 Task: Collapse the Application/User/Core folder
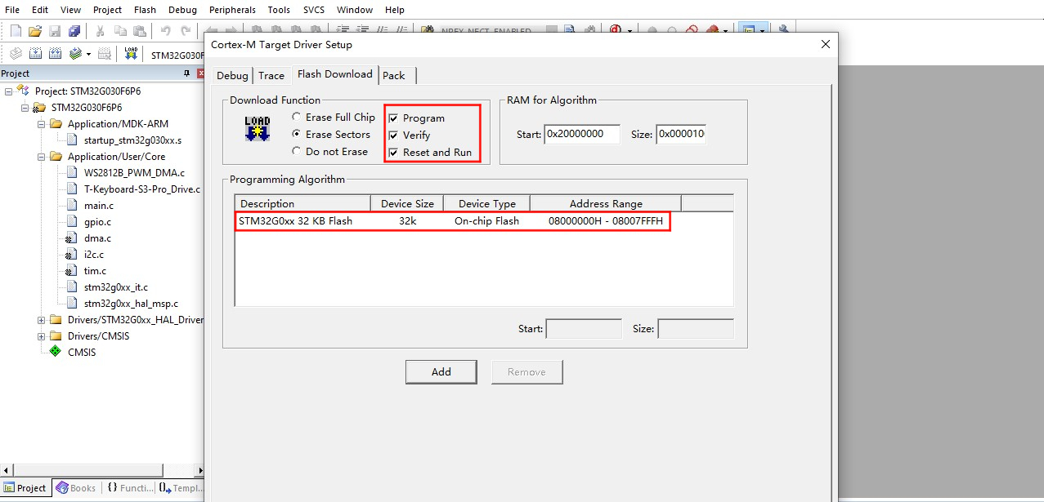click(x=42, y=157)
